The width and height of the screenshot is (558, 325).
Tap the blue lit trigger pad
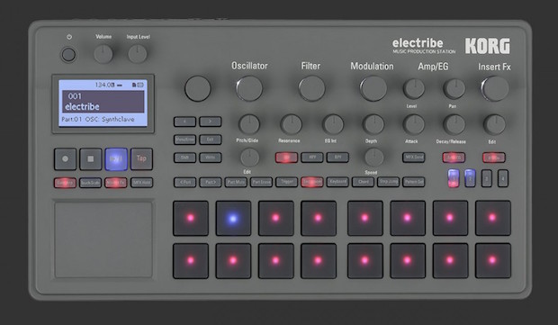coord(233,218)
